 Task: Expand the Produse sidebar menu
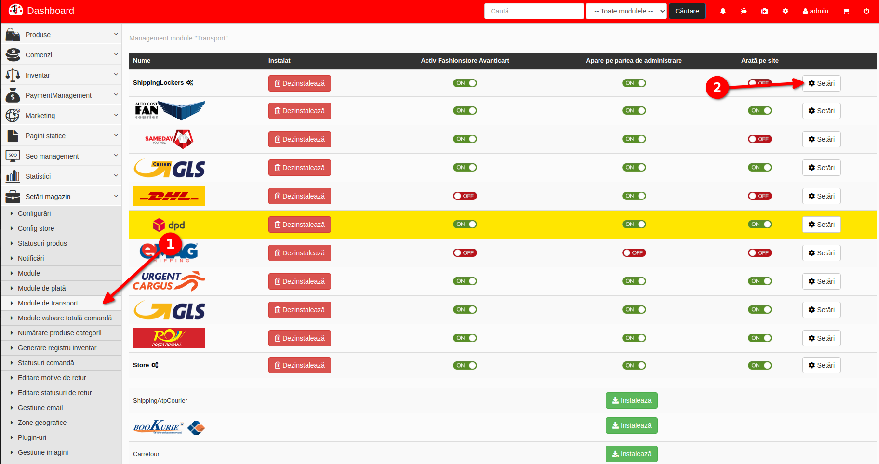tap(61, 35)
